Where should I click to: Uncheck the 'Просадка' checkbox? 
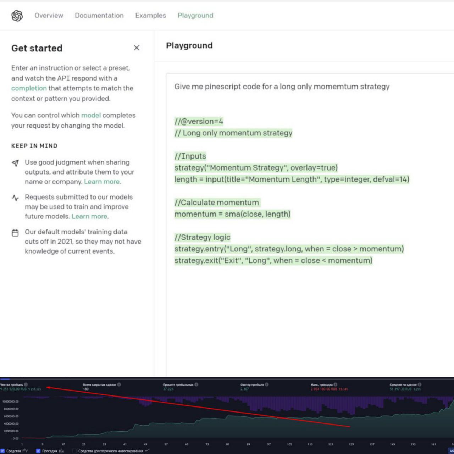[38, 451]
